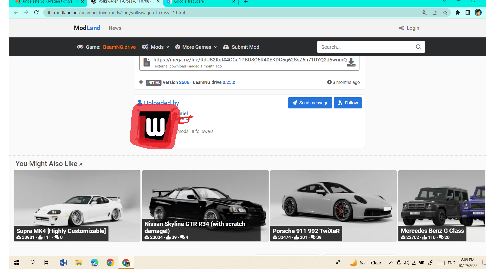Screen dimensions: 486x273
Task: Click the search magnifier button
Action: click(418, 47)
